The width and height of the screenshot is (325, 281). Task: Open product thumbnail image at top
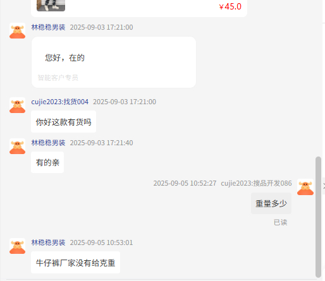point(51,5)
